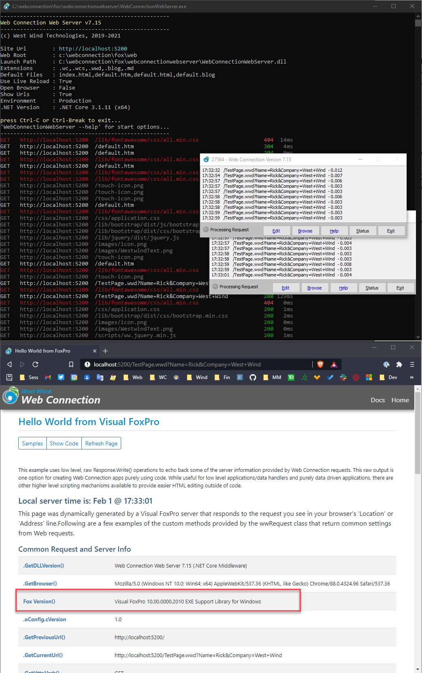Viewport: 422px width, 673px height.
Task: Open the Brave Rewards triangle icon
Action: coord(334,364)
